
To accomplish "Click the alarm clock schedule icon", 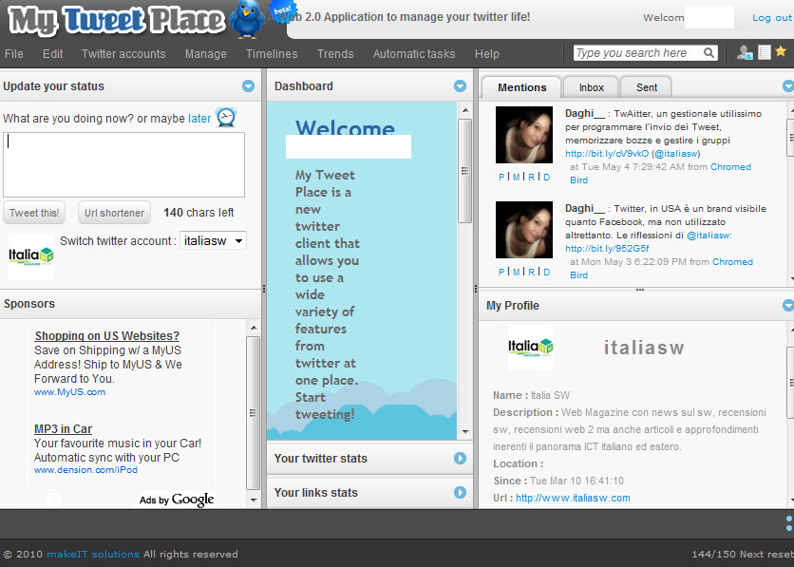I will 226,117.
